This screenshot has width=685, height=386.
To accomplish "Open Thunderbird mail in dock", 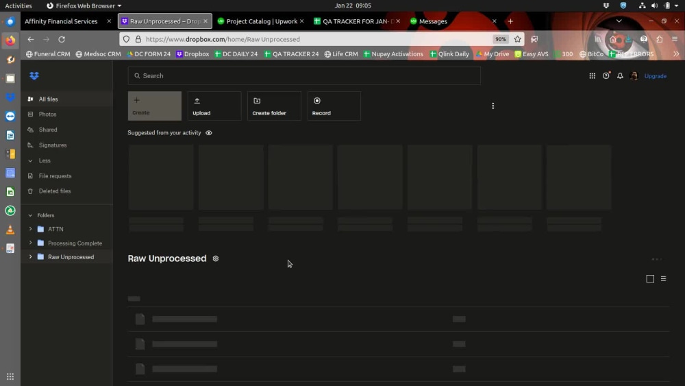I will (10, 22).
